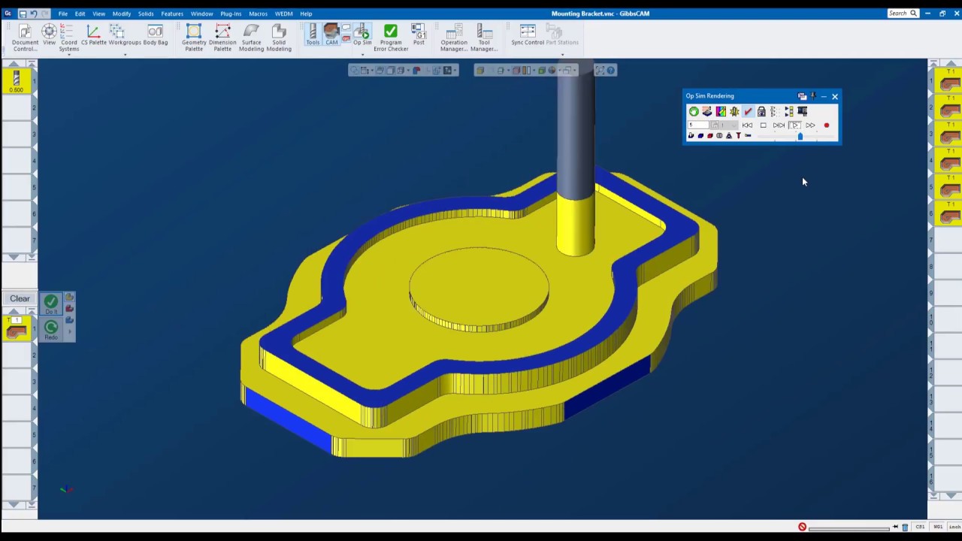
Task: Click the step count field in Op Sim Rendering
Action: [x=698, y=125]
